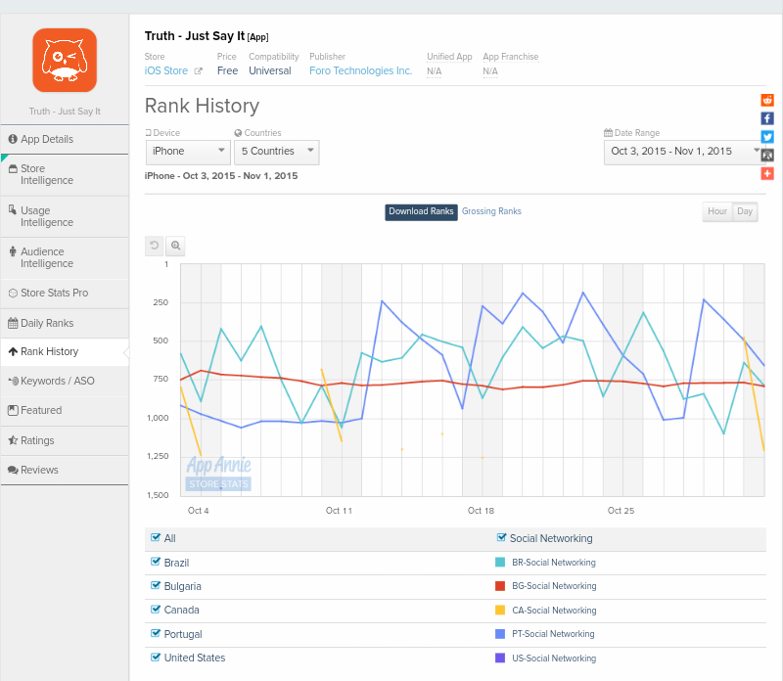Go to Daily Ranks page
The width and height of the screenshot is (783, 681).
click(x=65, y=323)
